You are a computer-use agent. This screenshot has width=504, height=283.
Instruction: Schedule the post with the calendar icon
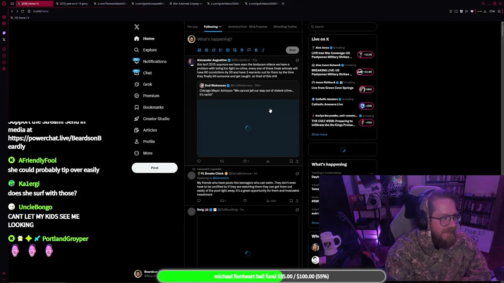click(235, 50)
